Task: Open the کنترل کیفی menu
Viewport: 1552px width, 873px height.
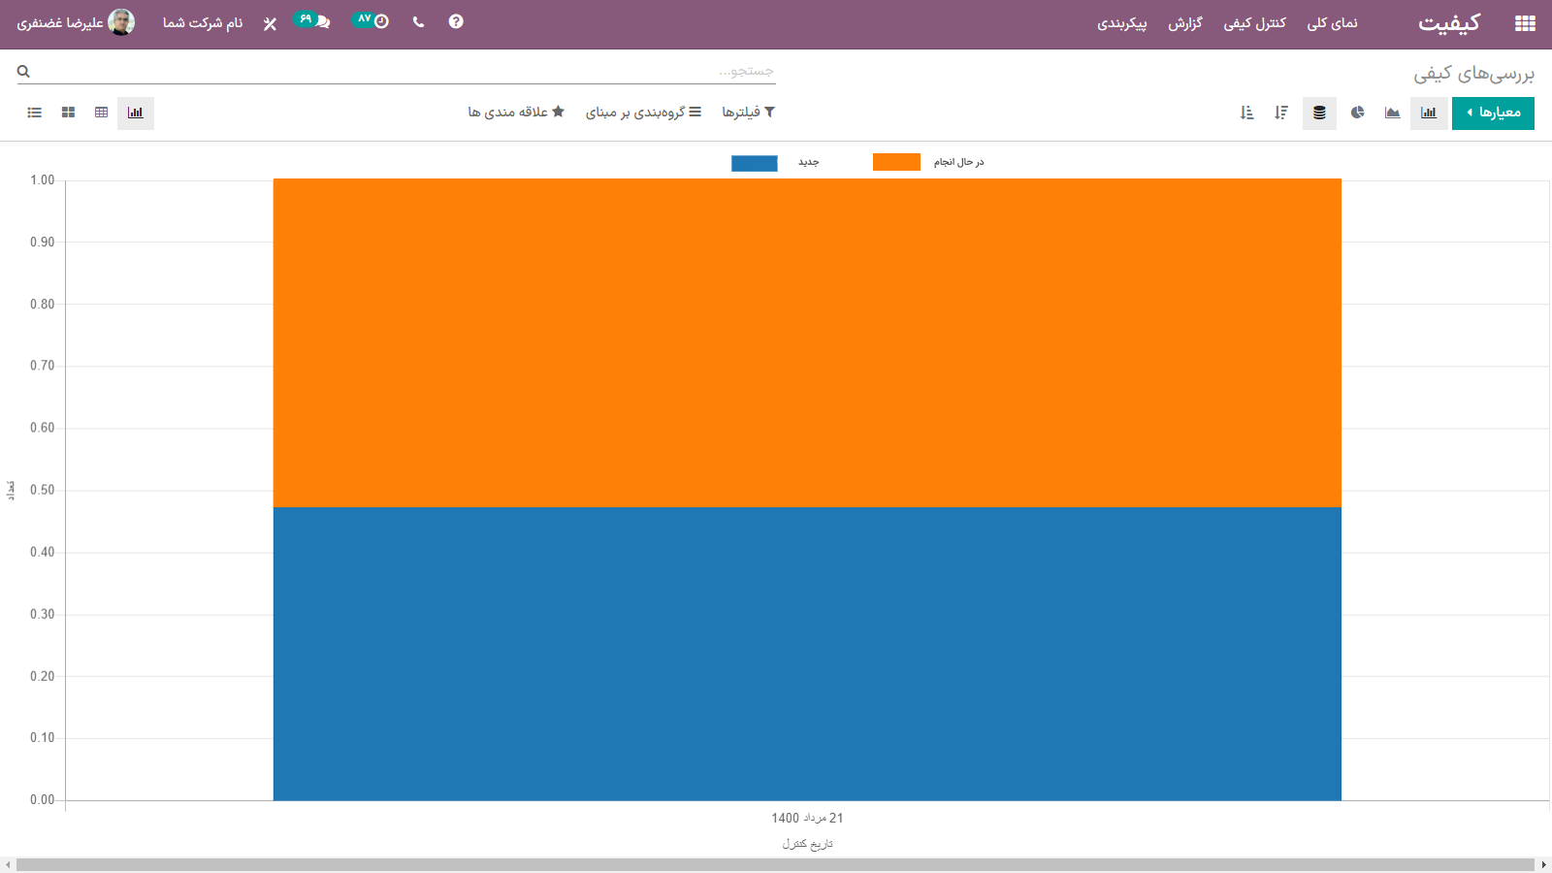Action: (1254, 23)
